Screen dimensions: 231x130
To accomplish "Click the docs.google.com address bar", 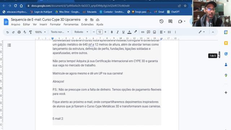I will (x=80, y=6).
